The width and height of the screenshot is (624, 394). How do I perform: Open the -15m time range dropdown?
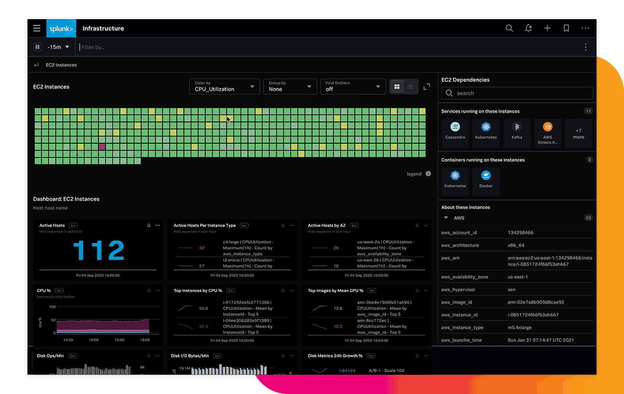tap(58, 47)
